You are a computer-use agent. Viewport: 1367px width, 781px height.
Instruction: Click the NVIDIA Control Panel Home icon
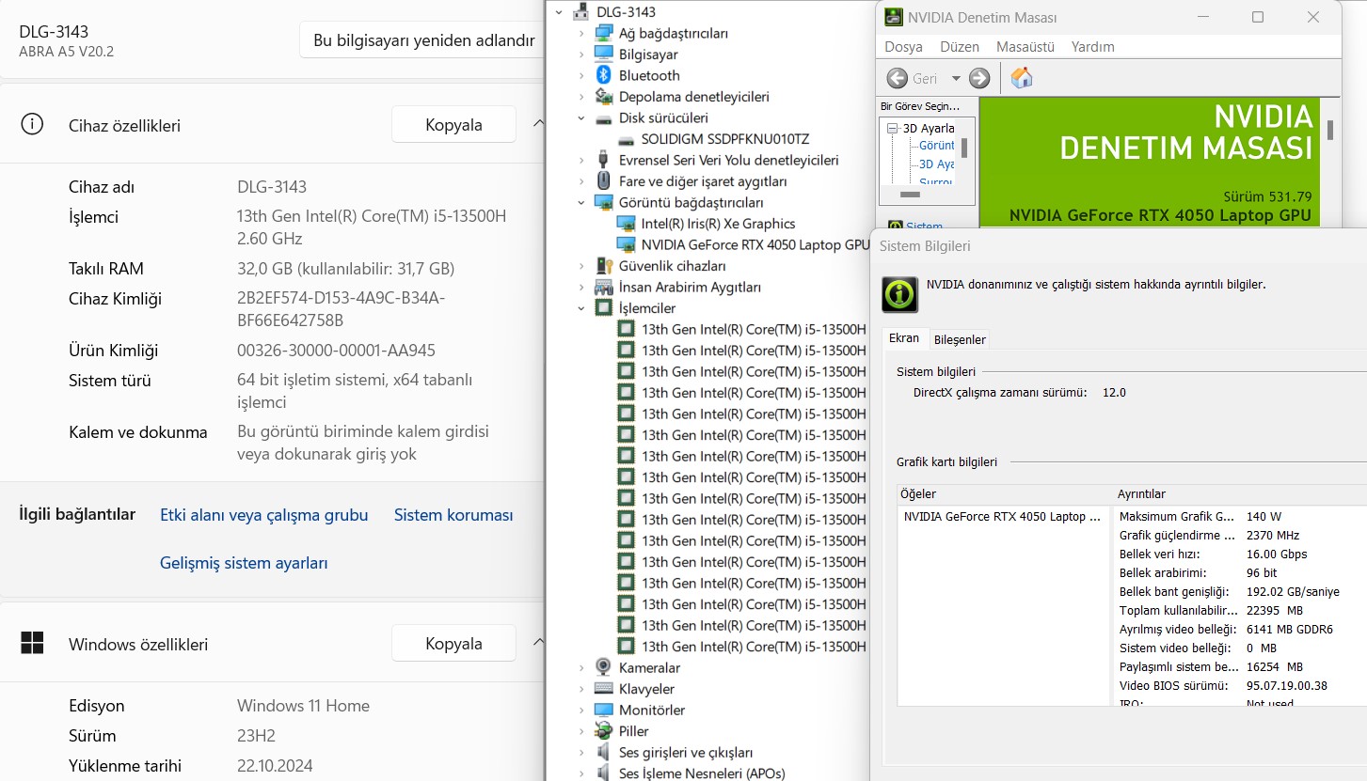point(1022,78)
